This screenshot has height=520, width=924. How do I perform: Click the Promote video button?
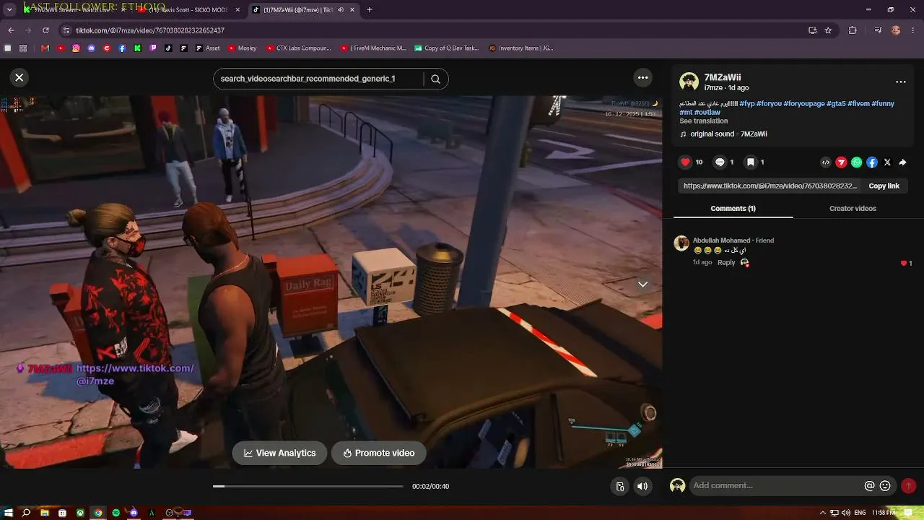click(378, 453)
